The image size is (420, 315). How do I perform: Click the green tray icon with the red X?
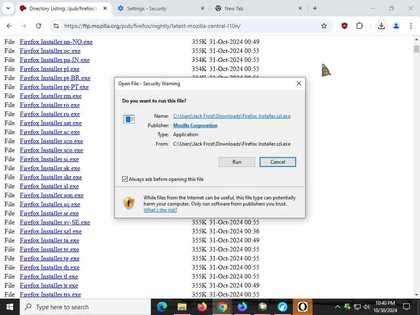[347, 307]
